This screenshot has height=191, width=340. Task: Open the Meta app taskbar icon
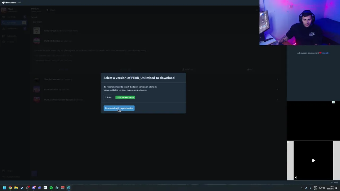(x=45, y=188)
